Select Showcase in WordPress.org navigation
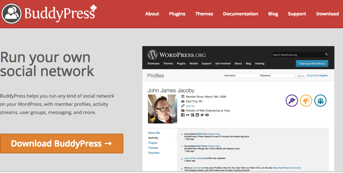Image resolution: width=343 pixels, height=173 pixels. pyautogui.click(x=153, y=64)
